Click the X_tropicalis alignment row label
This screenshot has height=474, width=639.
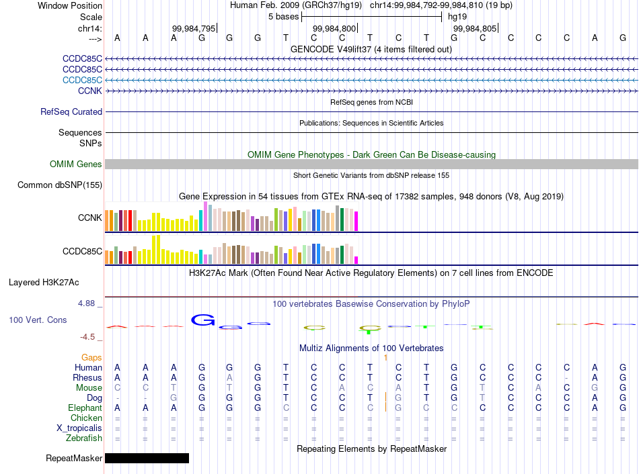(79, 428)
